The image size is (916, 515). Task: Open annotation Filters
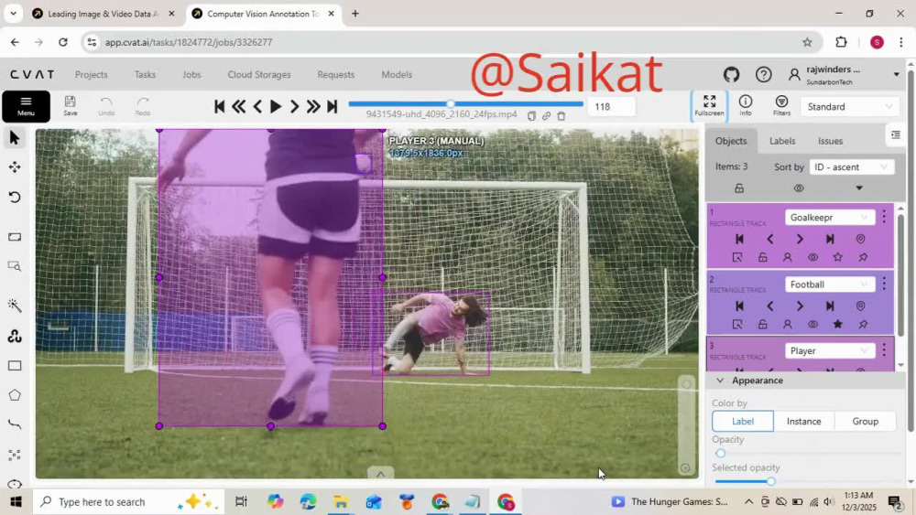click(x=781, y=105)
